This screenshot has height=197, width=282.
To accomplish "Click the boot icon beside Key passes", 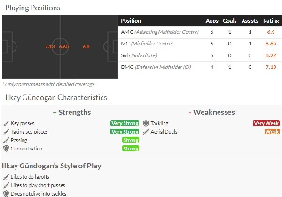I will (6, 123).
